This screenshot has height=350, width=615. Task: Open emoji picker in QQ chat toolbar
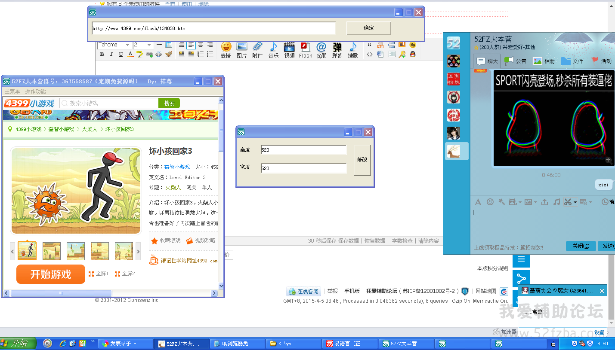[490, 202]
